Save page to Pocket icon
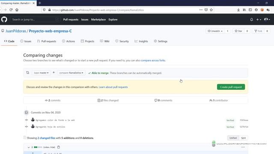 (x=206, y=10)
